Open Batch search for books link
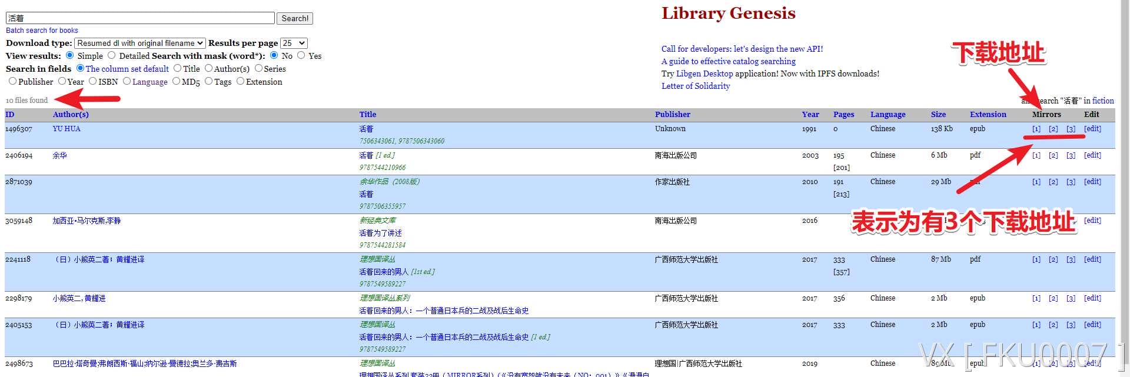The width and height of the screenshot is (1130, 377). (42, 31)
